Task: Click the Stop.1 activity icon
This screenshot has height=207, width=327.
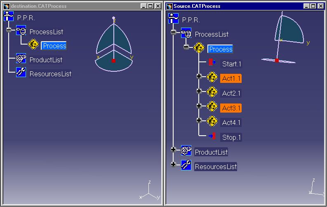Action: point(212,136)
